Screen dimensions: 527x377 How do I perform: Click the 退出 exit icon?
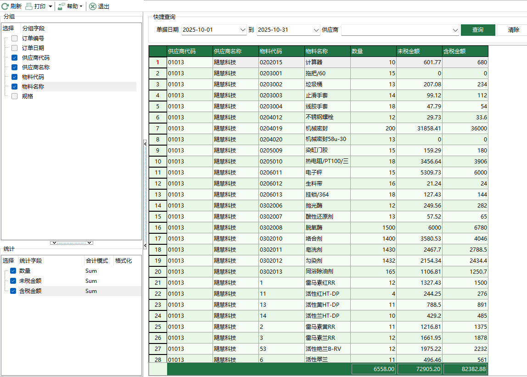point(93,6)
